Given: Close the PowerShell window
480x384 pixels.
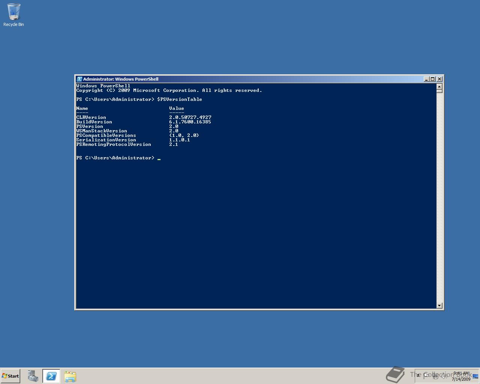Looking at the screenshot, I should [x=439, y=79].
